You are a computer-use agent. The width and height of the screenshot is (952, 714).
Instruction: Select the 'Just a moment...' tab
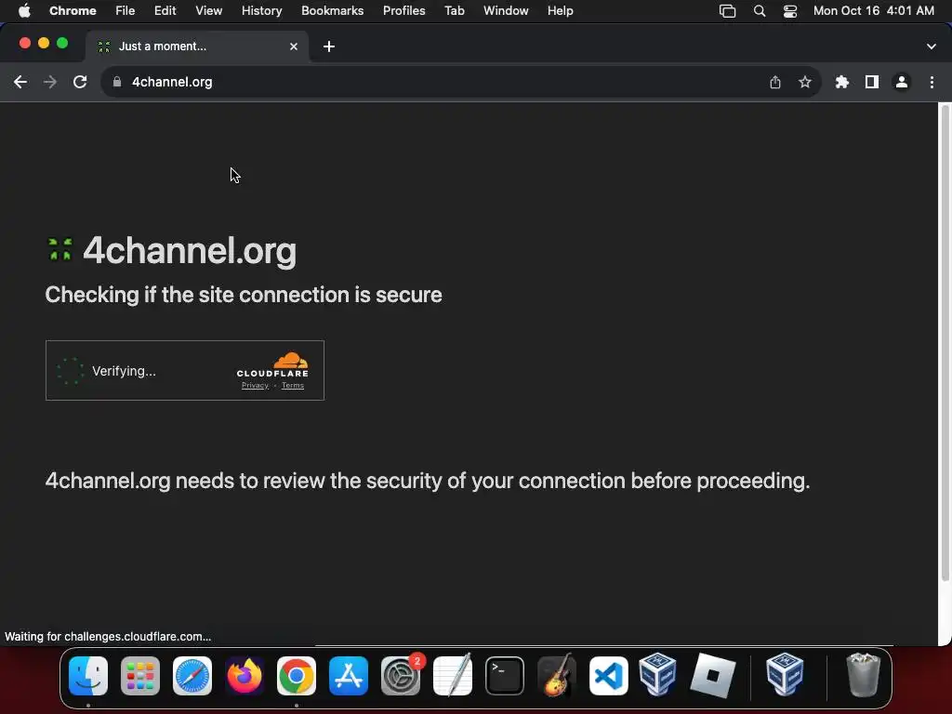coord(197,46)
